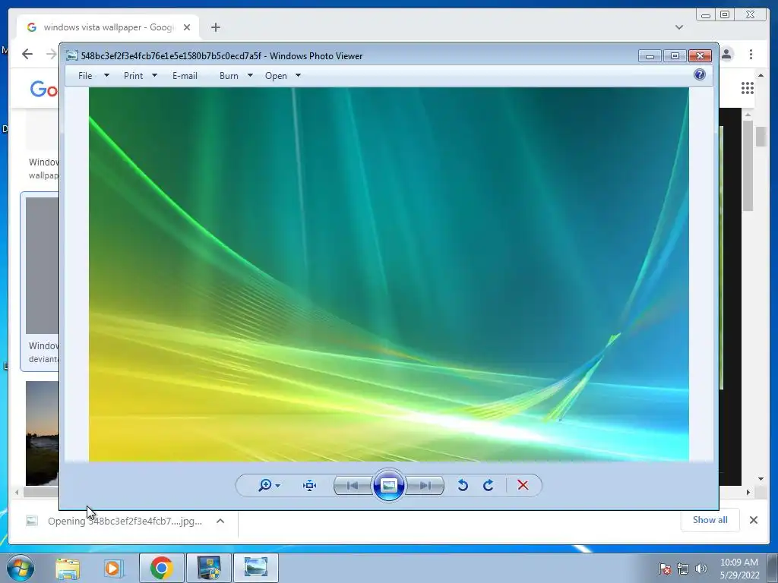Rotate the photo clockwise
778x583 pixels.
point(489,485)
